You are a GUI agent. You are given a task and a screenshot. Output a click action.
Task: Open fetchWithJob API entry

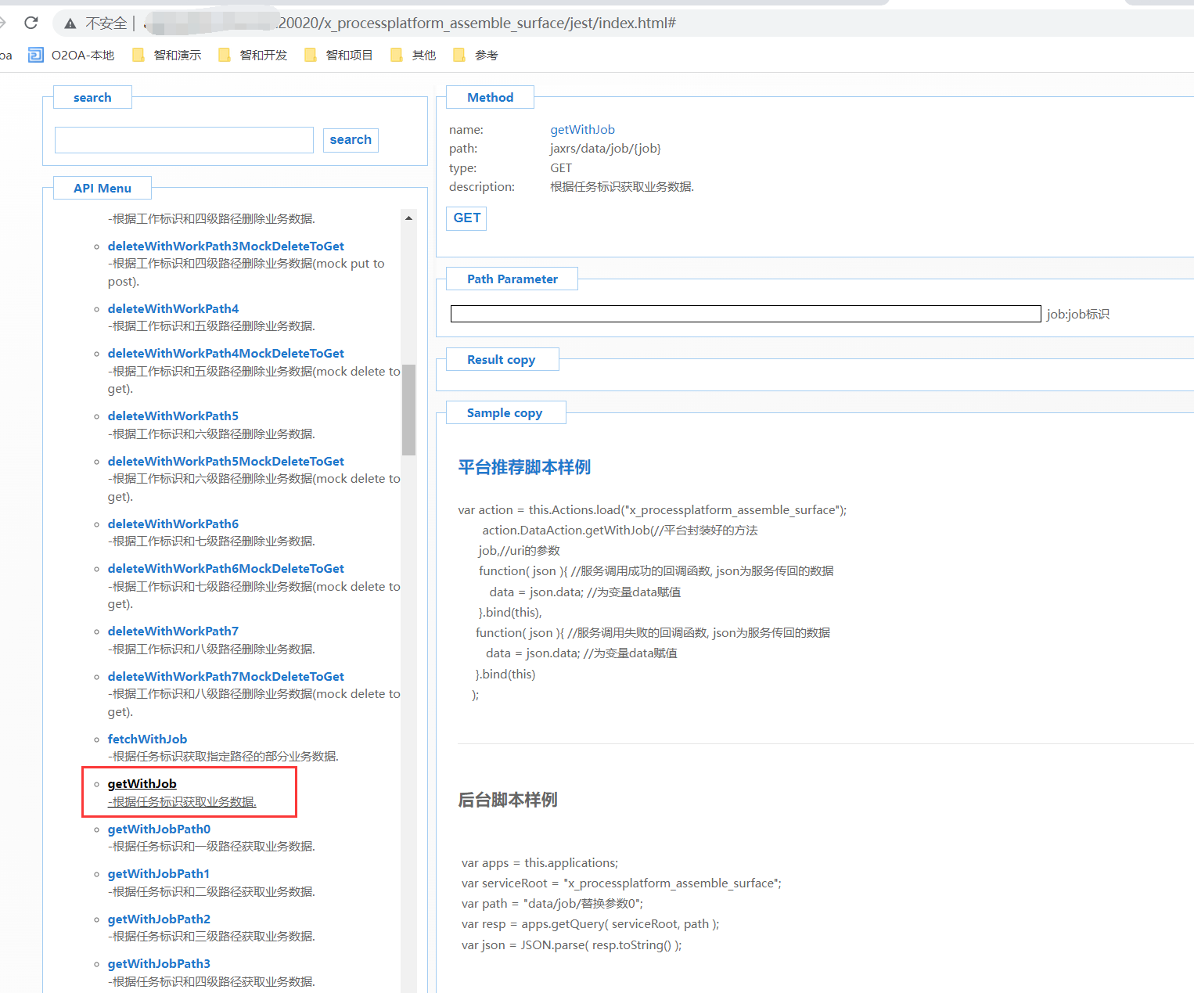[x=147, y=739]
